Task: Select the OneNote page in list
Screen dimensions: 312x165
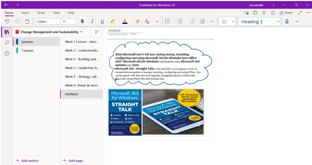Action: pos(82,94)
